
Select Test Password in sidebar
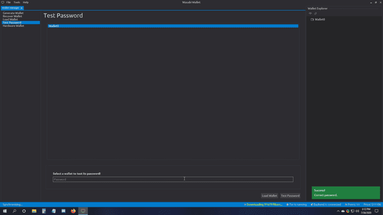point(21,22)
